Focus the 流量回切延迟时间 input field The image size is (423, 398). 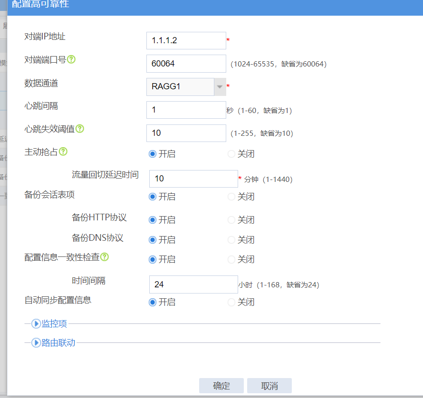pyautogui.click(x=193, y=179)
